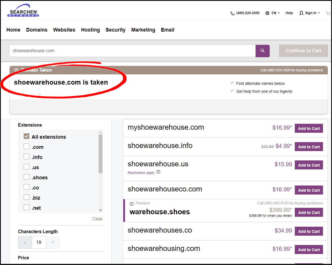Viewport: 332px width, 265px height.
Task: Click the (480) 624-2500 phone number
Action: 248,13
